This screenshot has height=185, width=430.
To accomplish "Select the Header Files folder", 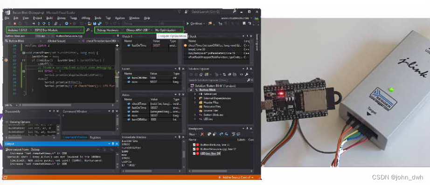I will click(x=211, y=102).
